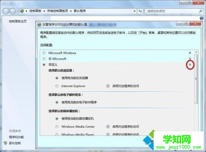
Task: Maximize the 设置程序访问 dialog window
Action: tap(186, 23)
